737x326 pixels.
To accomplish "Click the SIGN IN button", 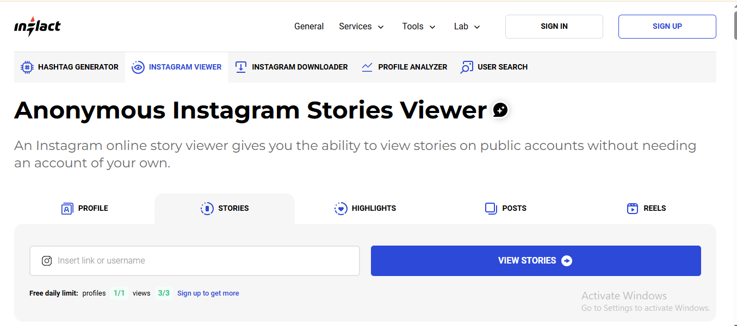I will coord(554,27).
